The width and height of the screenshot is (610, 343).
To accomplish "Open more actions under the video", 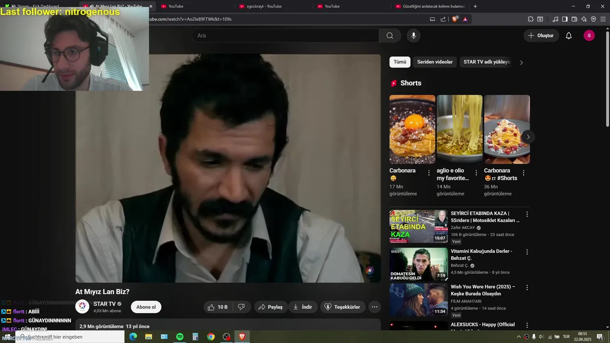I will tap(375, 307).
